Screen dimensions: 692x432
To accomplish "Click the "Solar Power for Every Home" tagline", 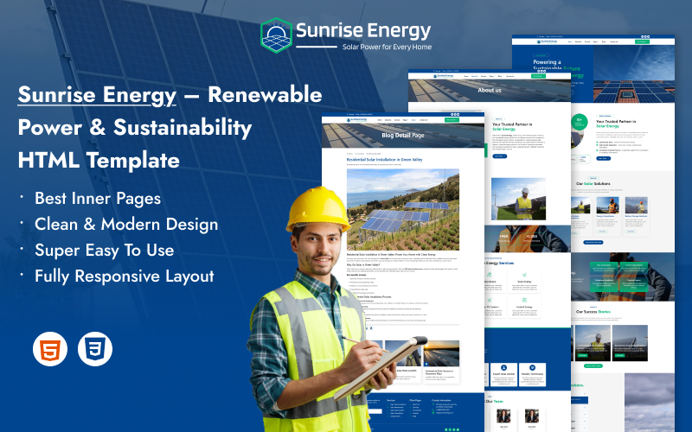I will 387,47.
